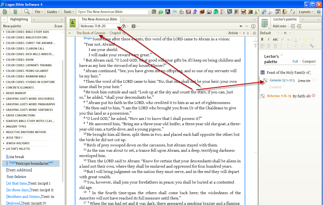Toggle subscript formatting

[289, 40]
